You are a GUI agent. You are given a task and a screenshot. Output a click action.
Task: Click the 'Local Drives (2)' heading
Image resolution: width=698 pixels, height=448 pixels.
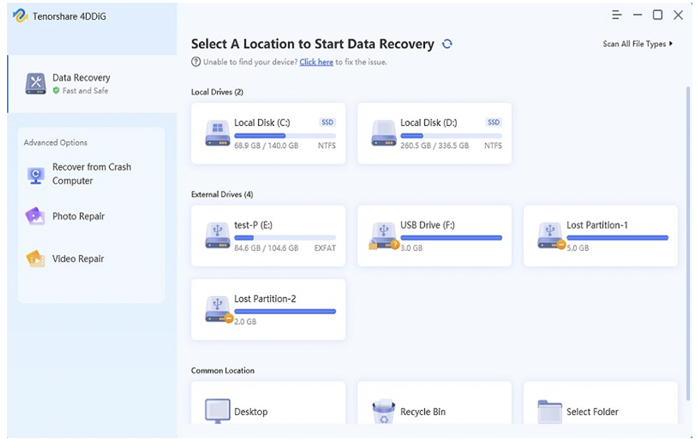click(217, 92)
